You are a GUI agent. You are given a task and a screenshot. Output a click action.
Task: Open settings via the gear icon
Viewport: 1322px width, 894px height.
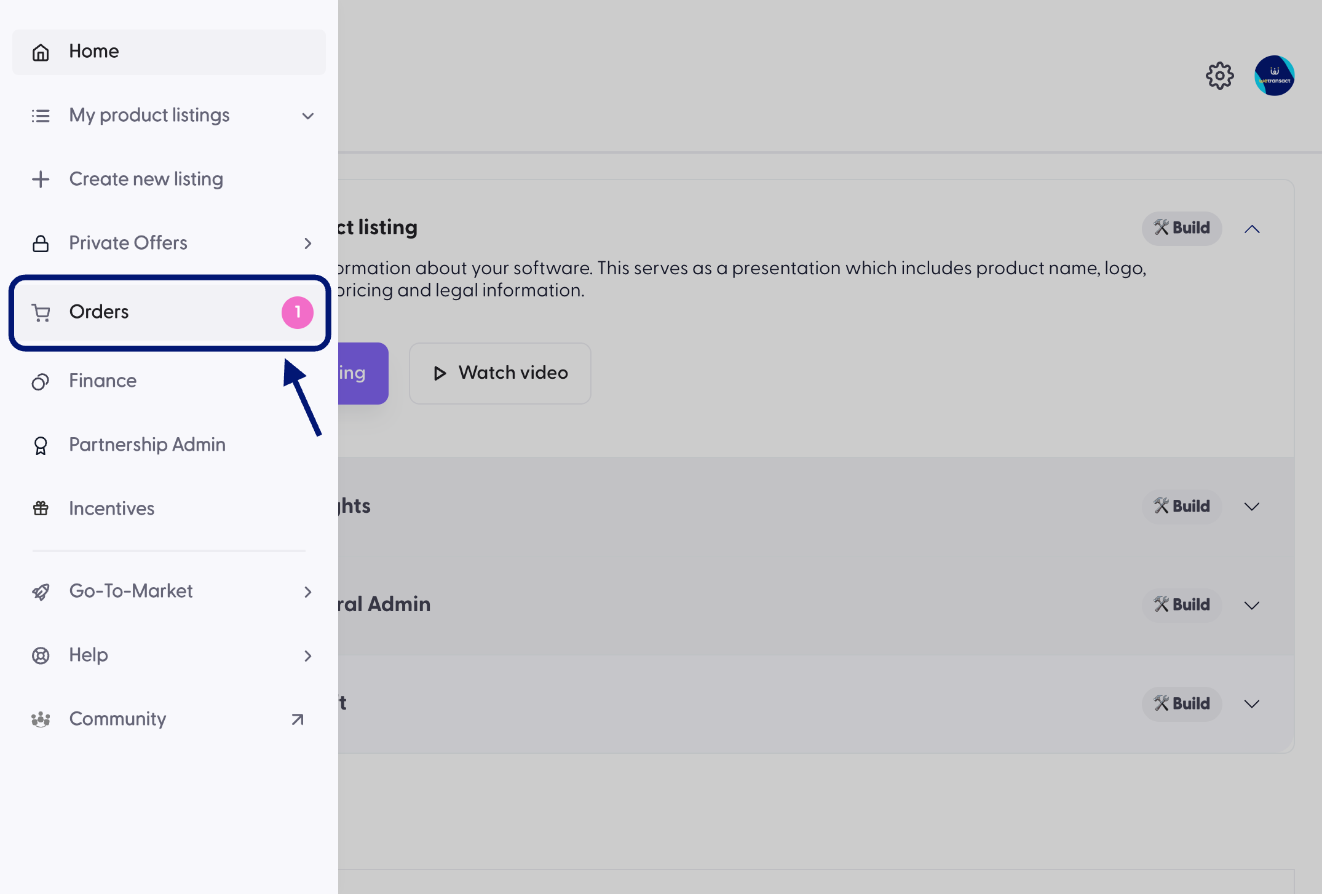point(1219,76)
